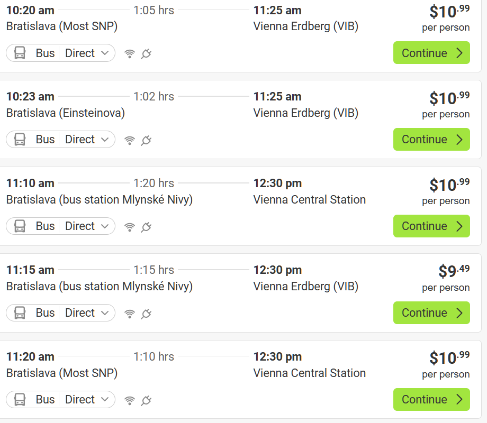Screen dimensions: 487x423
Task: Click Wi-Fi icon on 11:10 am trip
Action: click(130, 227)
